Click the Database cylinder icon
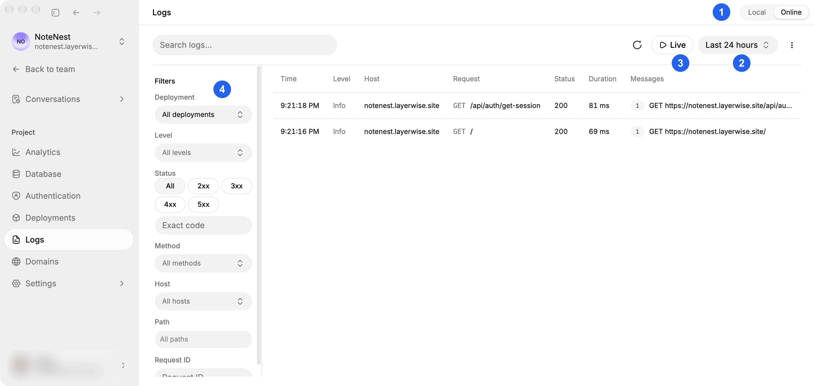This screenshot has height=386, width=815. tap(16, 174)
